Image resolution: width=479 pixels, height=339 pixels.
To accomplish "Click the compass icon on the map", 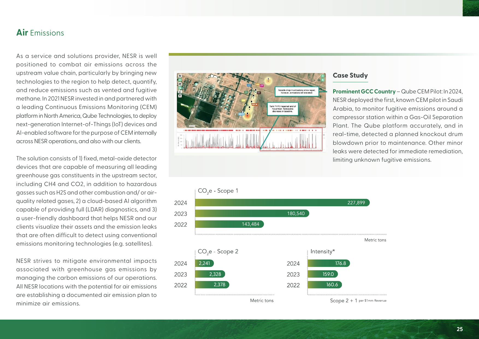I will point(180,76).
